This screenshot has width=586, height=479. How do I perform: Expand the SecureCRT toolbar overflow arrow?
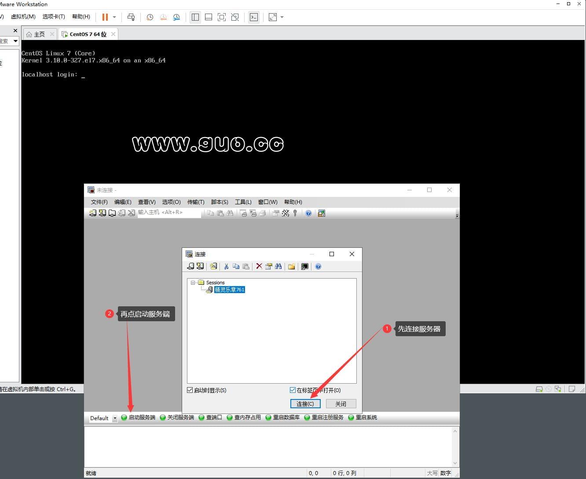(457, 215)
